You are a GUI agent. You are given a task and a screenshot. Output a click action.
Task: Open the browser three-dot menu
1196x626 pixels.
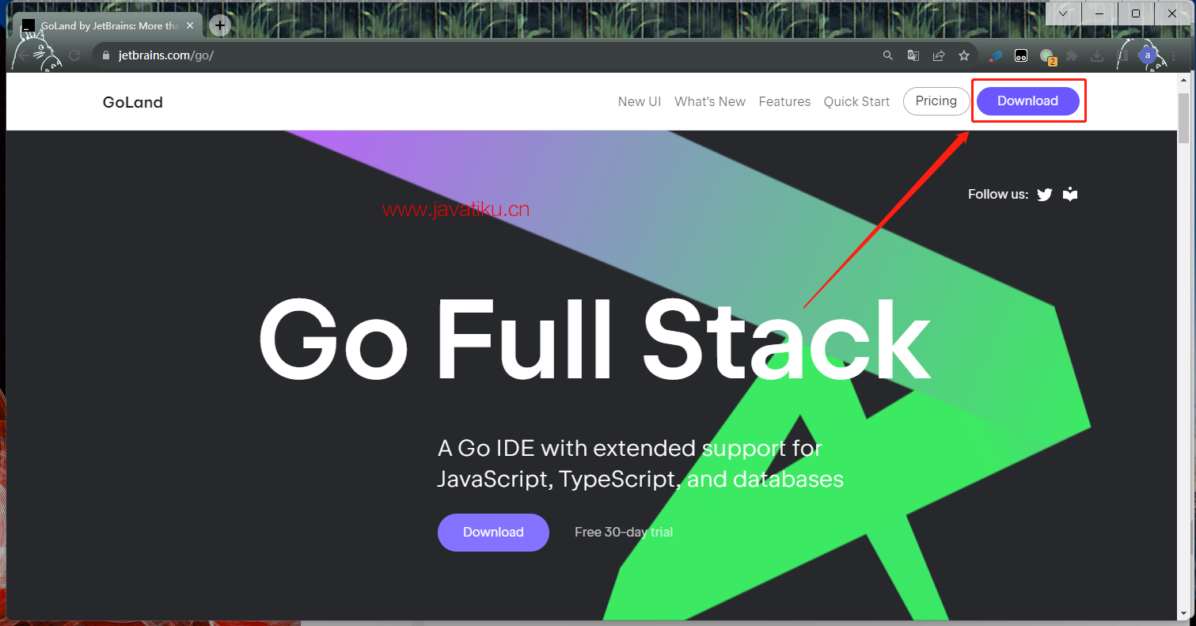[1172, 55]
